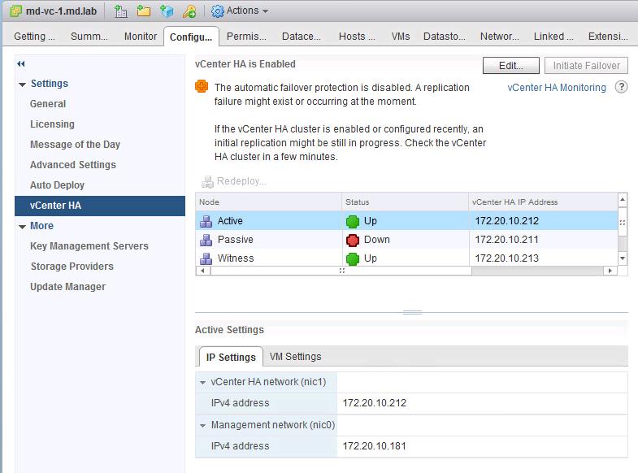
Task: Open the vCenter HA Monitoring link
Action: 557,88
